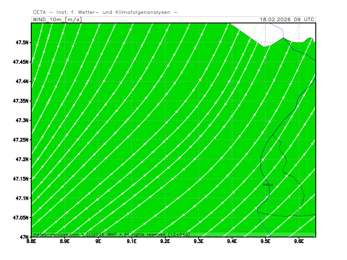Screen dimensions: 347x260
Task: Click the 8.8E longitude axis label
Action: point(31,242)
